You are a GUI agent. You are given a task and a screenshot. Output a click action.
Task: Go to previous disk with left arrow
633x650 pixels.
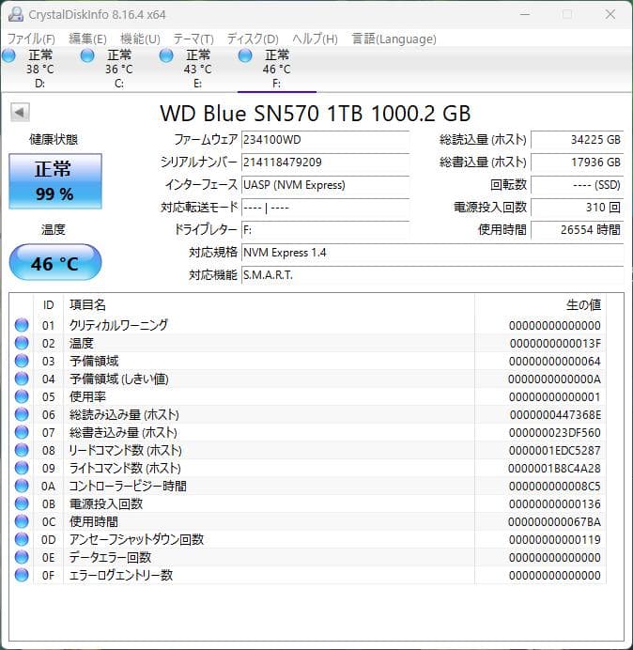(20, 113)
